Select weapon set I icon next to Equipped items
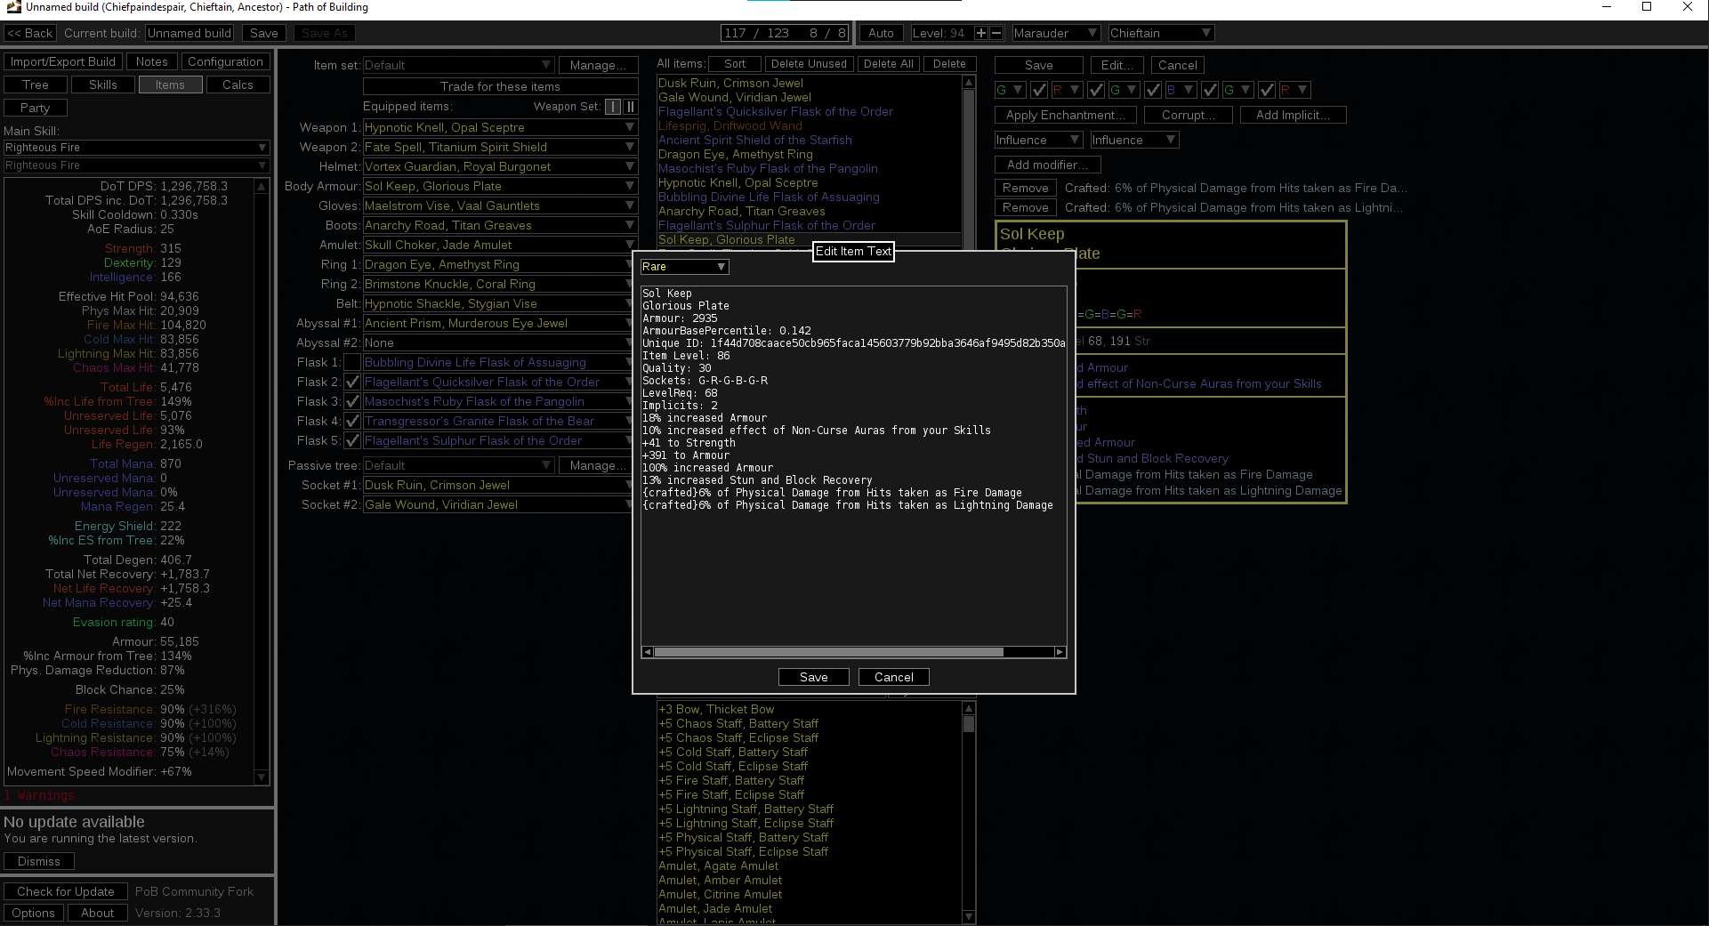 pos(613,106)
